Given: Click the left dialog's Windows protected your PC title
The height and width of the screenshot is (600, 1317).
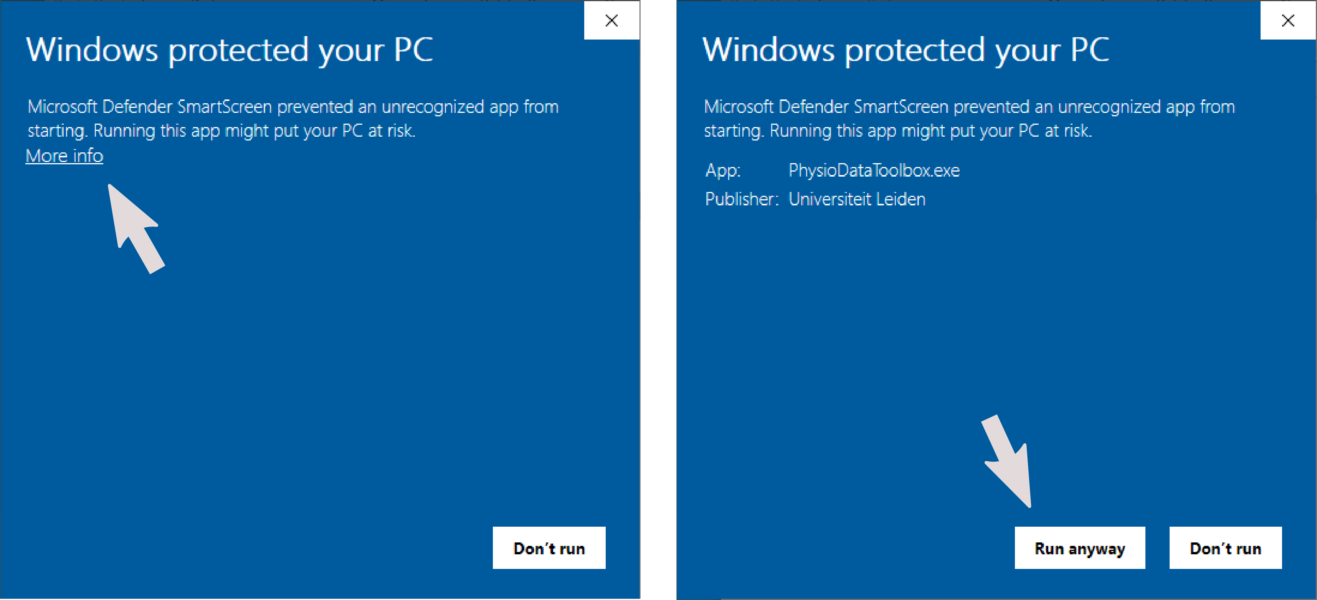Looking at the screenshot, I should [x=230, y=51].
